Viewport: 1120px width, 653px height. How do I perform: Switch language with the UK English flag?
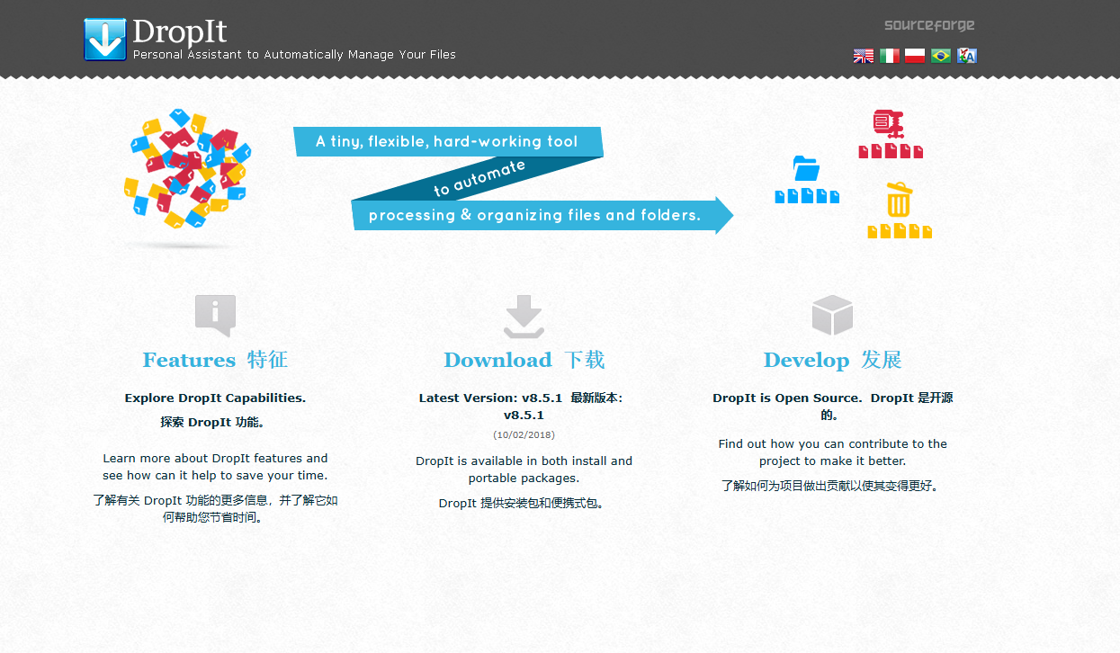point(864,56)
